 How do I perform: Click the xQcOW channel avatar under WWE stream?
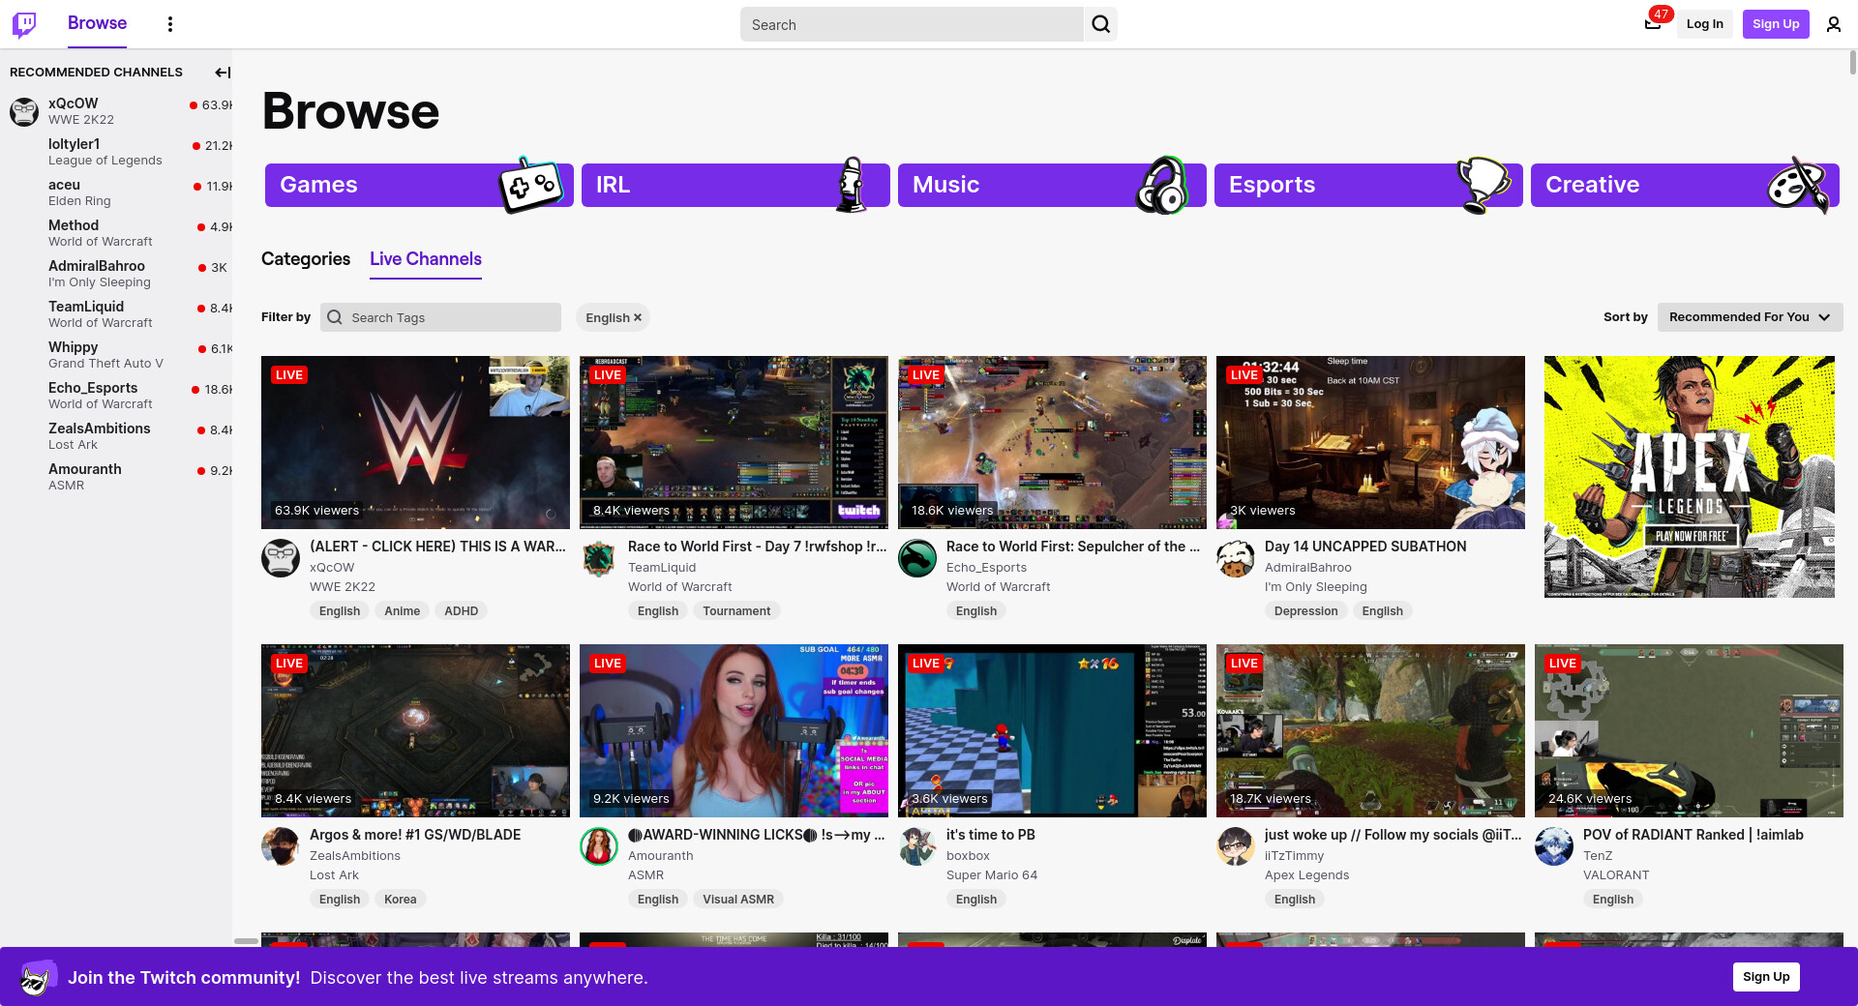pyautogui.click(x=281, y=558)
